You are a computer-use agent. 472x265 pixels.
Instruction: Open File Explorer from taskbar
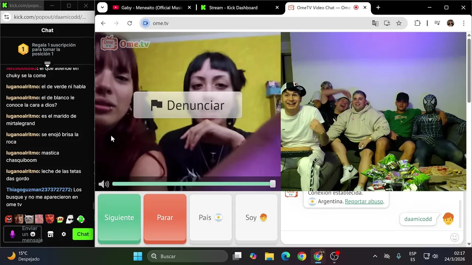coord(269,256)
